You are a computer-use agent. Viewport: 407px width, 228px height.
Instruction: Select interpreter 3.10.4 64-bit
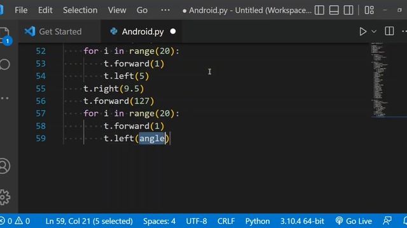click(302, 221)
